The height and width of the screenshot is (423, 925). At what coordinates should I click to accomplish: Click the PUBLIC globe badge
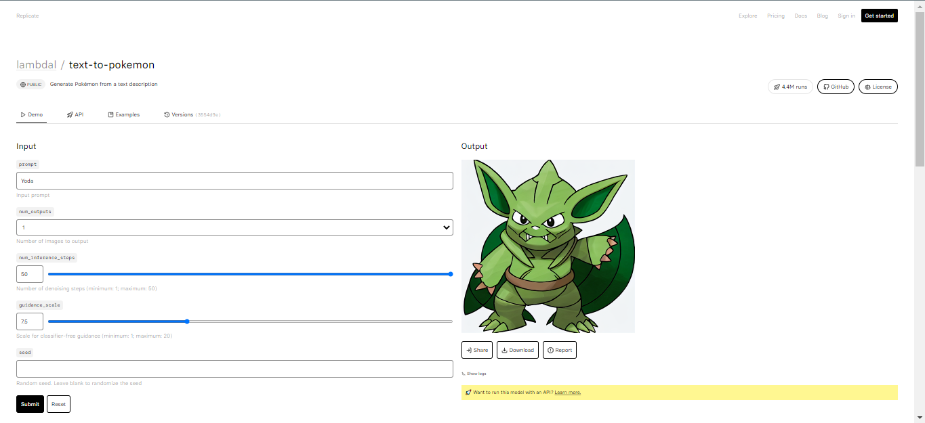[31, 85]
